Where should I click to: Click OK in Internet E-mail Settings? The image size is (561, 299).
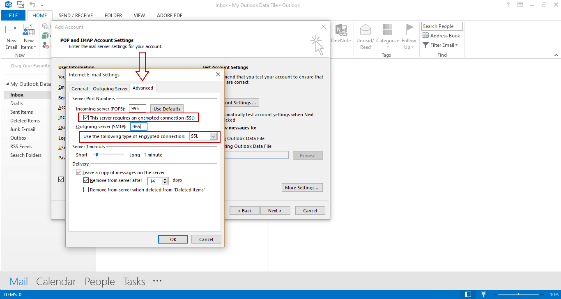click(173, 239)
